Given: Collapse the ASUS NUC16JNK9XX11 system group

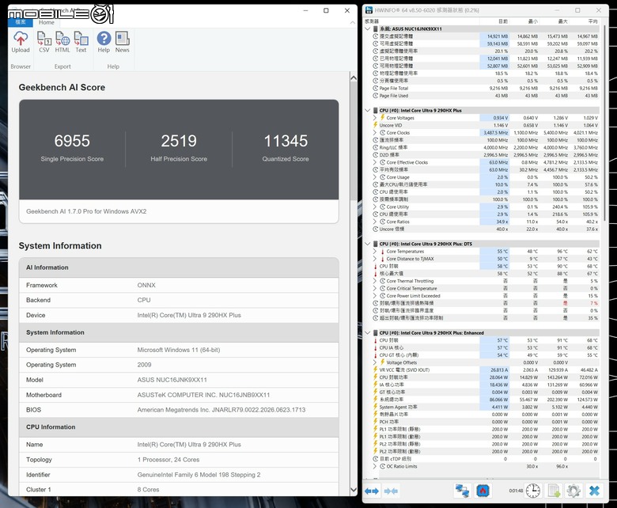Looking at the screenshot, I should (368, 28).
